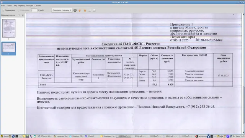Screen dimensions: 245x138
Task: Click the Yandex icon in system tray
Action: point(208,136)
